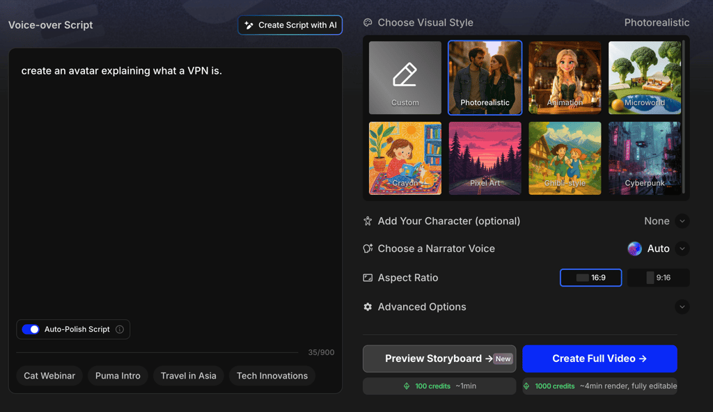
Task: Click the Voice-over Script heading
Action: point(50,25)
